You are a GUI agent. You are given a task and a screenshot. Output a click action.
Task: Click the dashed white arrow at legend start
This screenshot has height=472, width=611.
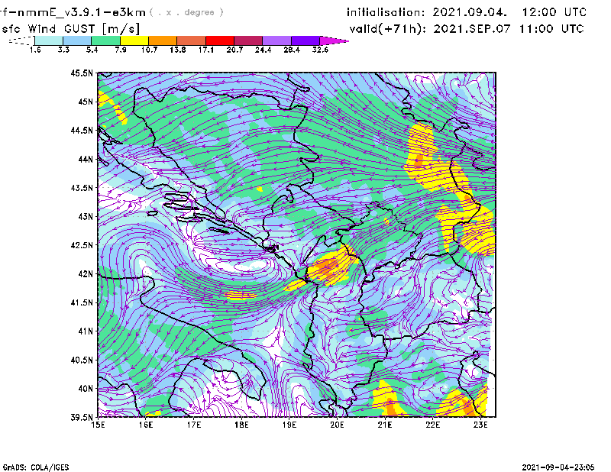coord(21,40)
